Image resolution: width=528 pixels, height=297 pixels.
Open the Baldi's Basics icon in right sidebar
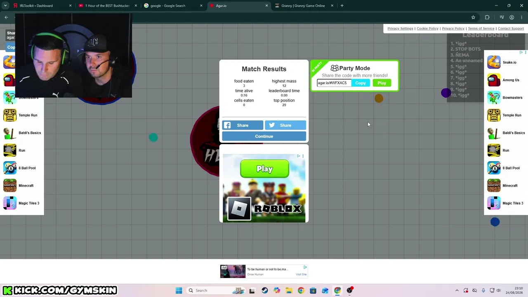[x=494, y=133]
